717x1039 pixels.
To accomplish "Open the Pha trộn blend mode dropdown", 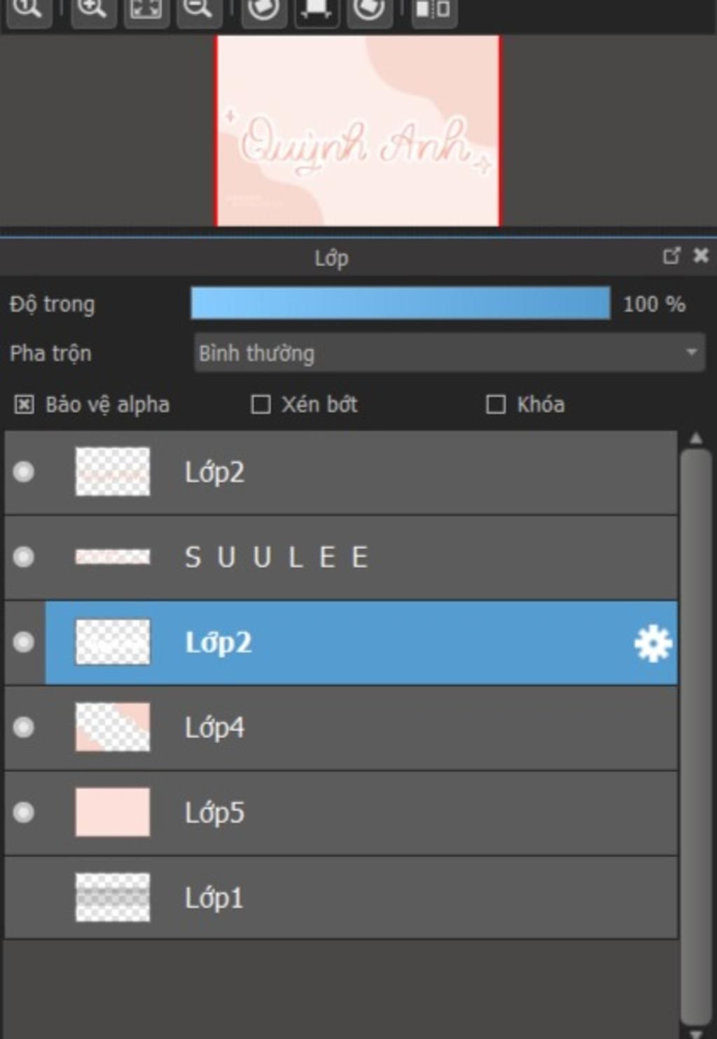I will click(x=449, y=353).
